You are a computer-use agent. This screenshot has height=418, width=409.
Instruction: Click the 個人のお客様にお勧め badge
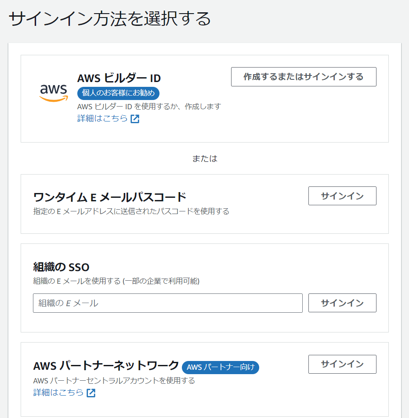coord(118,93)
